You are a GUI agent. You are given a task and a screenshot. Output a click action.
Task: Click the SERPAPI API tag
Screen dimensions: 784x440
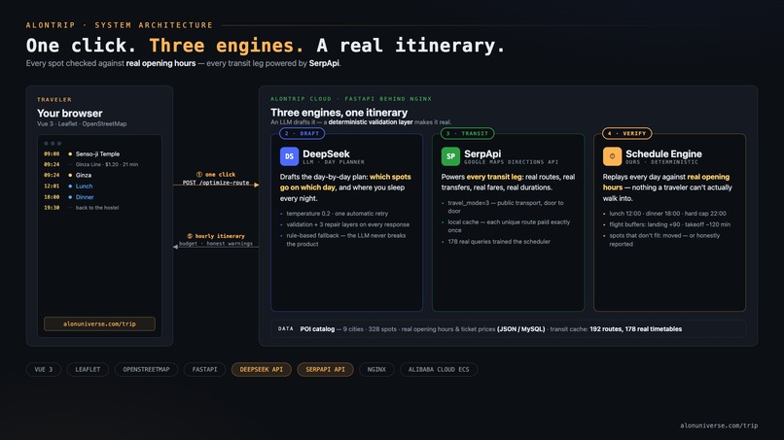click(x=326, y=369)
